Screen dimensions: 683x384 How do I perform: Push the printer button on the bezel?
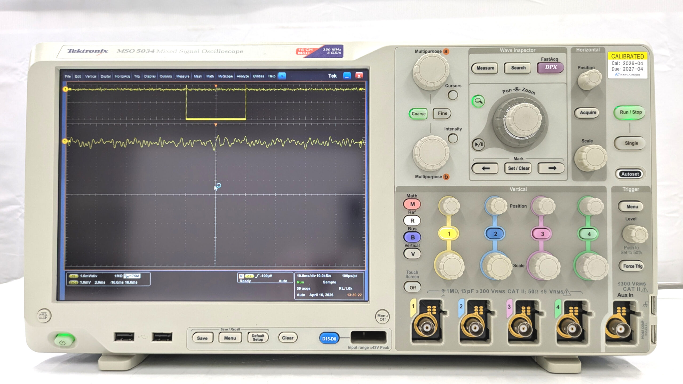point(44,316)
